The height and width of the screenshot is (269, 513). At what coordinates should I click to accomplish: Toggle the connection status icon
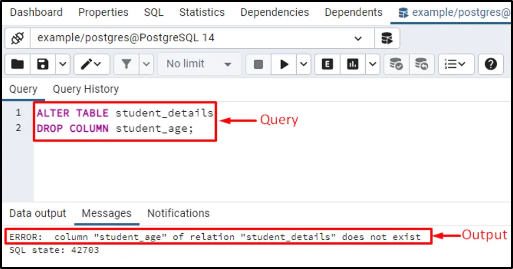click(17, 38)
